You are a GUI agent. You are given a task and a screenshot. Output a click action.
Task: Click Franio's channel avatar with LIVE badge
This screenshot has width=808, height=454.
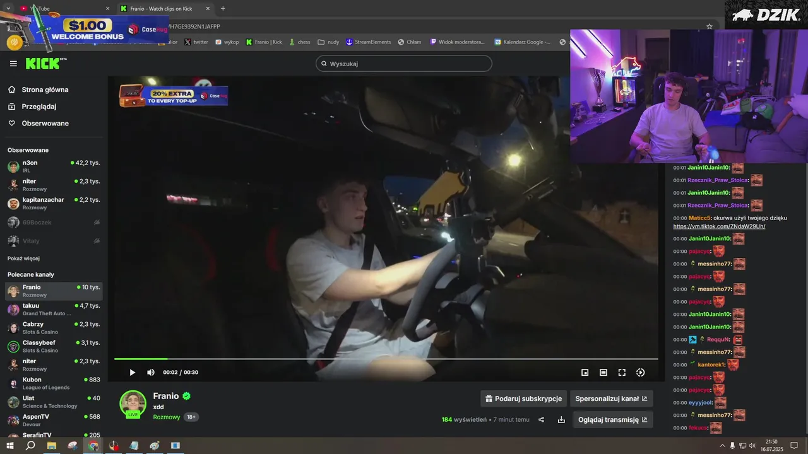133,404
